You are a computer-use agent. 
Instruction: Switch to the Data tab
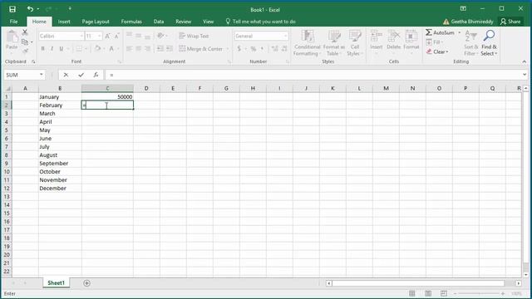click(159, 22)
